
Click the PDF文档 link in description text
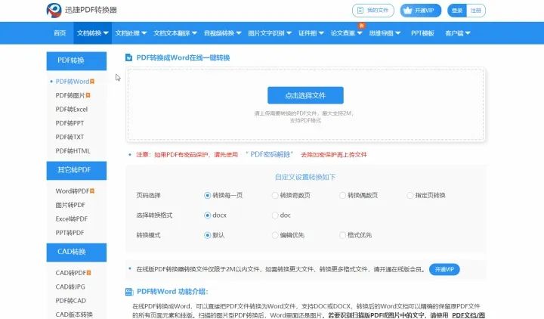pyautogui.click(x=468, y=315)
